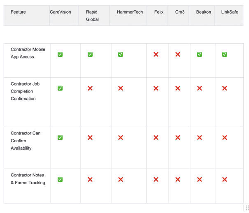Click the CareVision checkmark for Contractor Mobile App Access
Screen dimensions: 249x213
coord(60,54)
